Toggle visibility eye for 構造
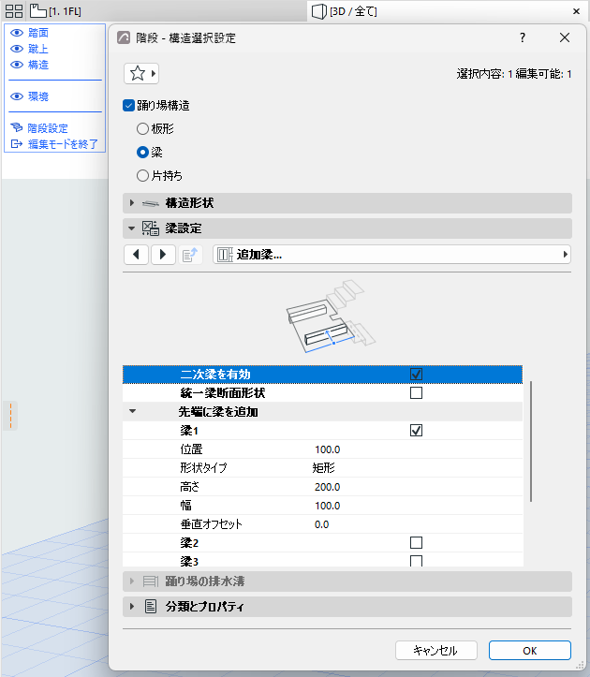Viewport: 590px width, 677px height. coord(17,65)
